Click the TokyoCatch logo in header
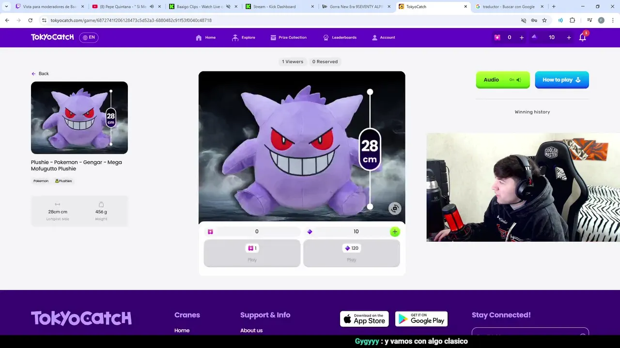620x348 pixels. tap(52, 37)
